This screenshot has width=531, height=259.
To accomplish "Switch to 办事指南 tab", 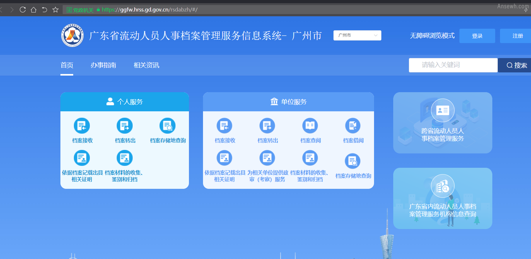I will (103, 65).
